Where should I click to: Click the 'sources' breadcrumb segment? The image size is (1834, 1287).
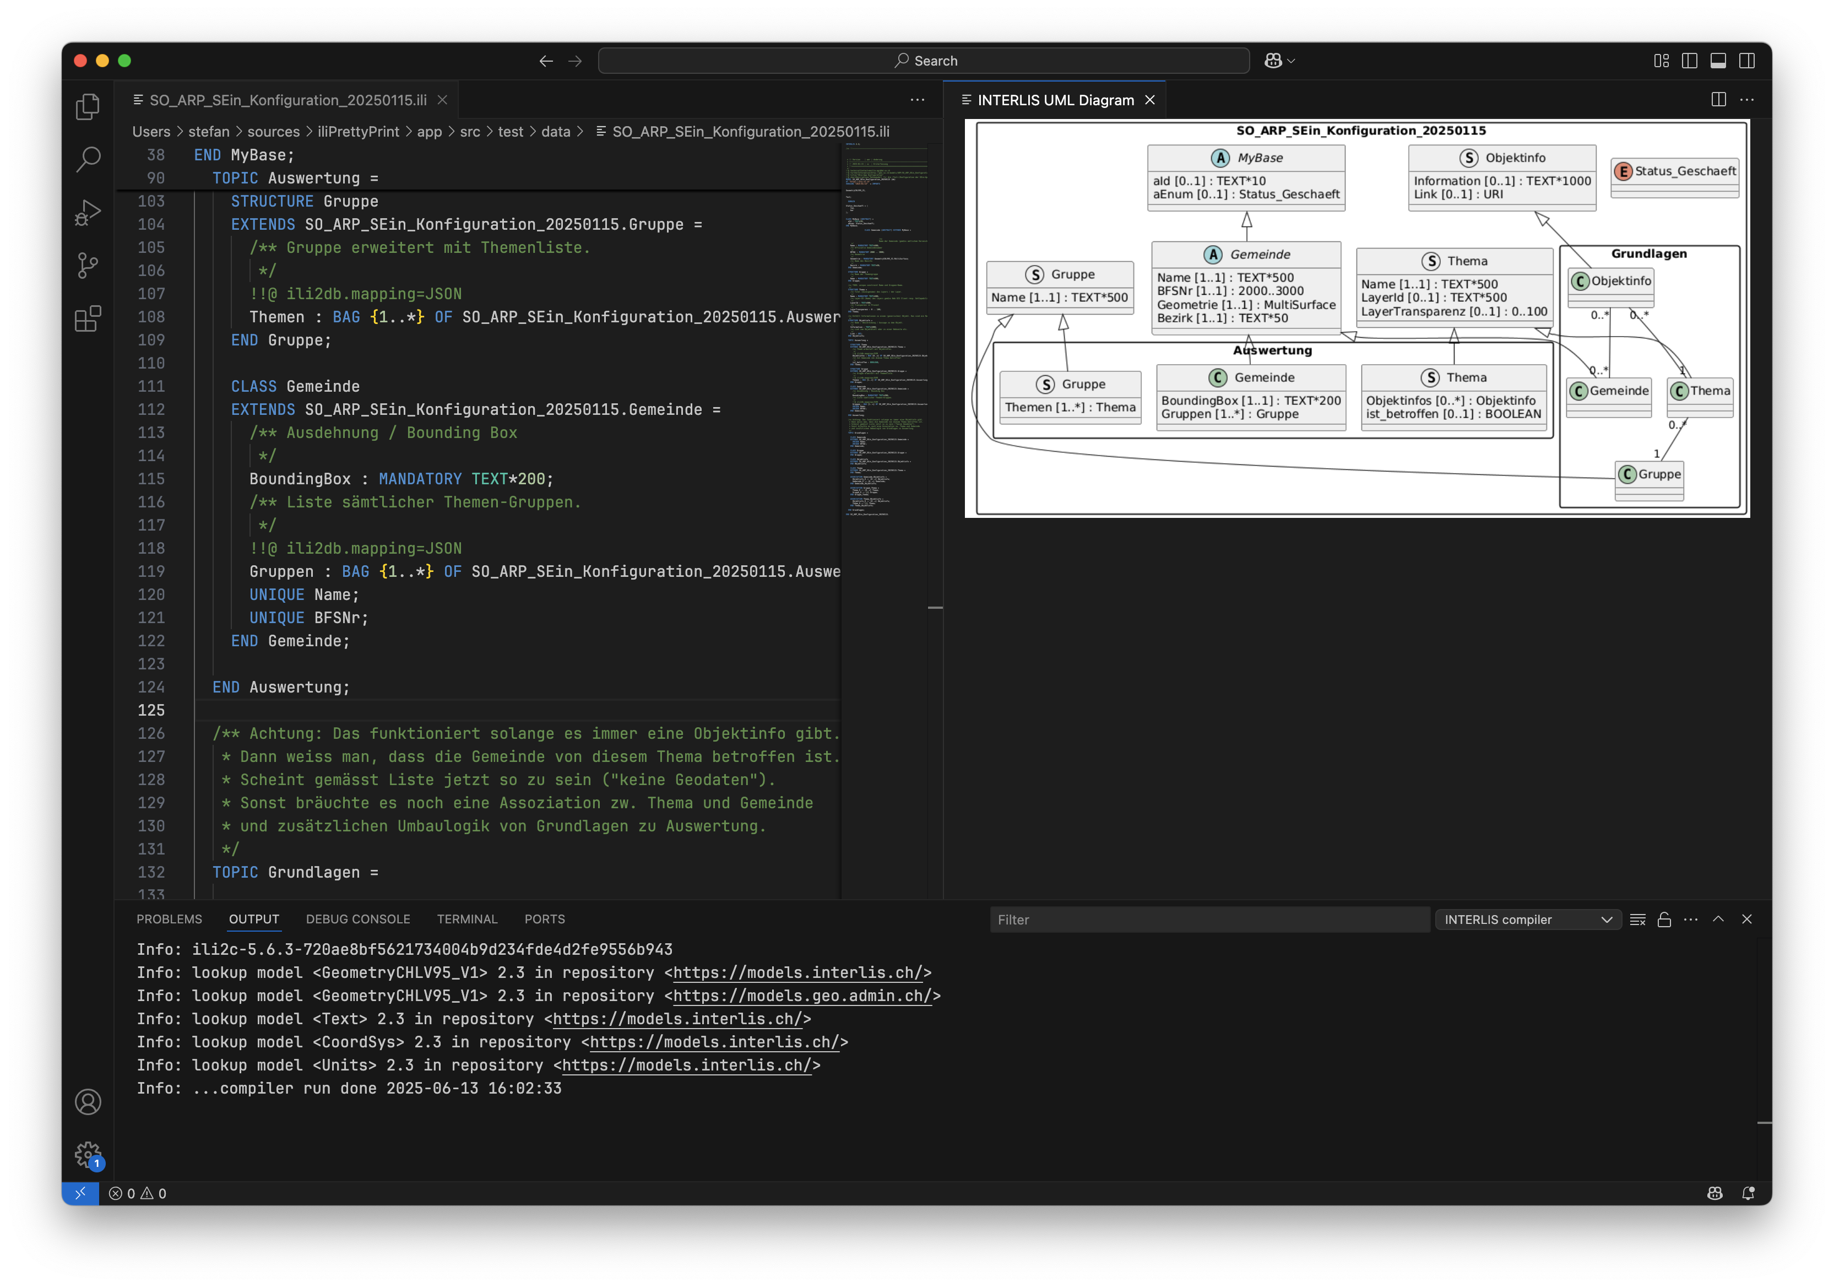273,132
